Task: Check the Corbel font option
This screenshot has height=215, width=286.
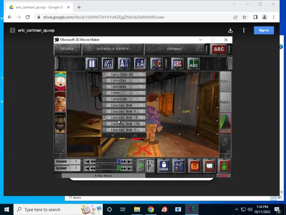Action: pyautogui.click(x=124, y=93)
